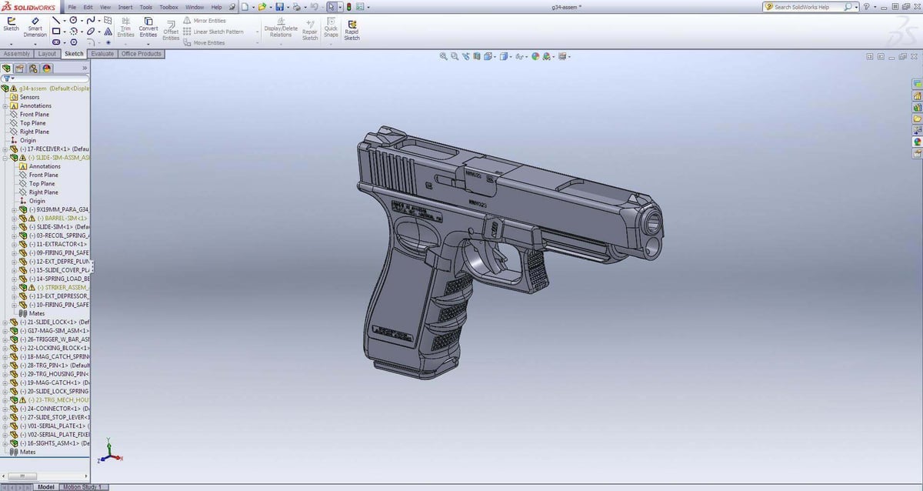Image resolution: width=923 pixels, height=491 pixels.
Task: Switch to the Motion Study 1 tab
Action: pos(82,487)
